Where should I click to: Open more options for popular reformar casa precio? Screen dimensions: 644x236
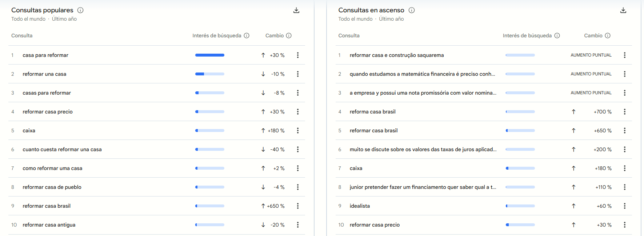click(x=298, y=112)
